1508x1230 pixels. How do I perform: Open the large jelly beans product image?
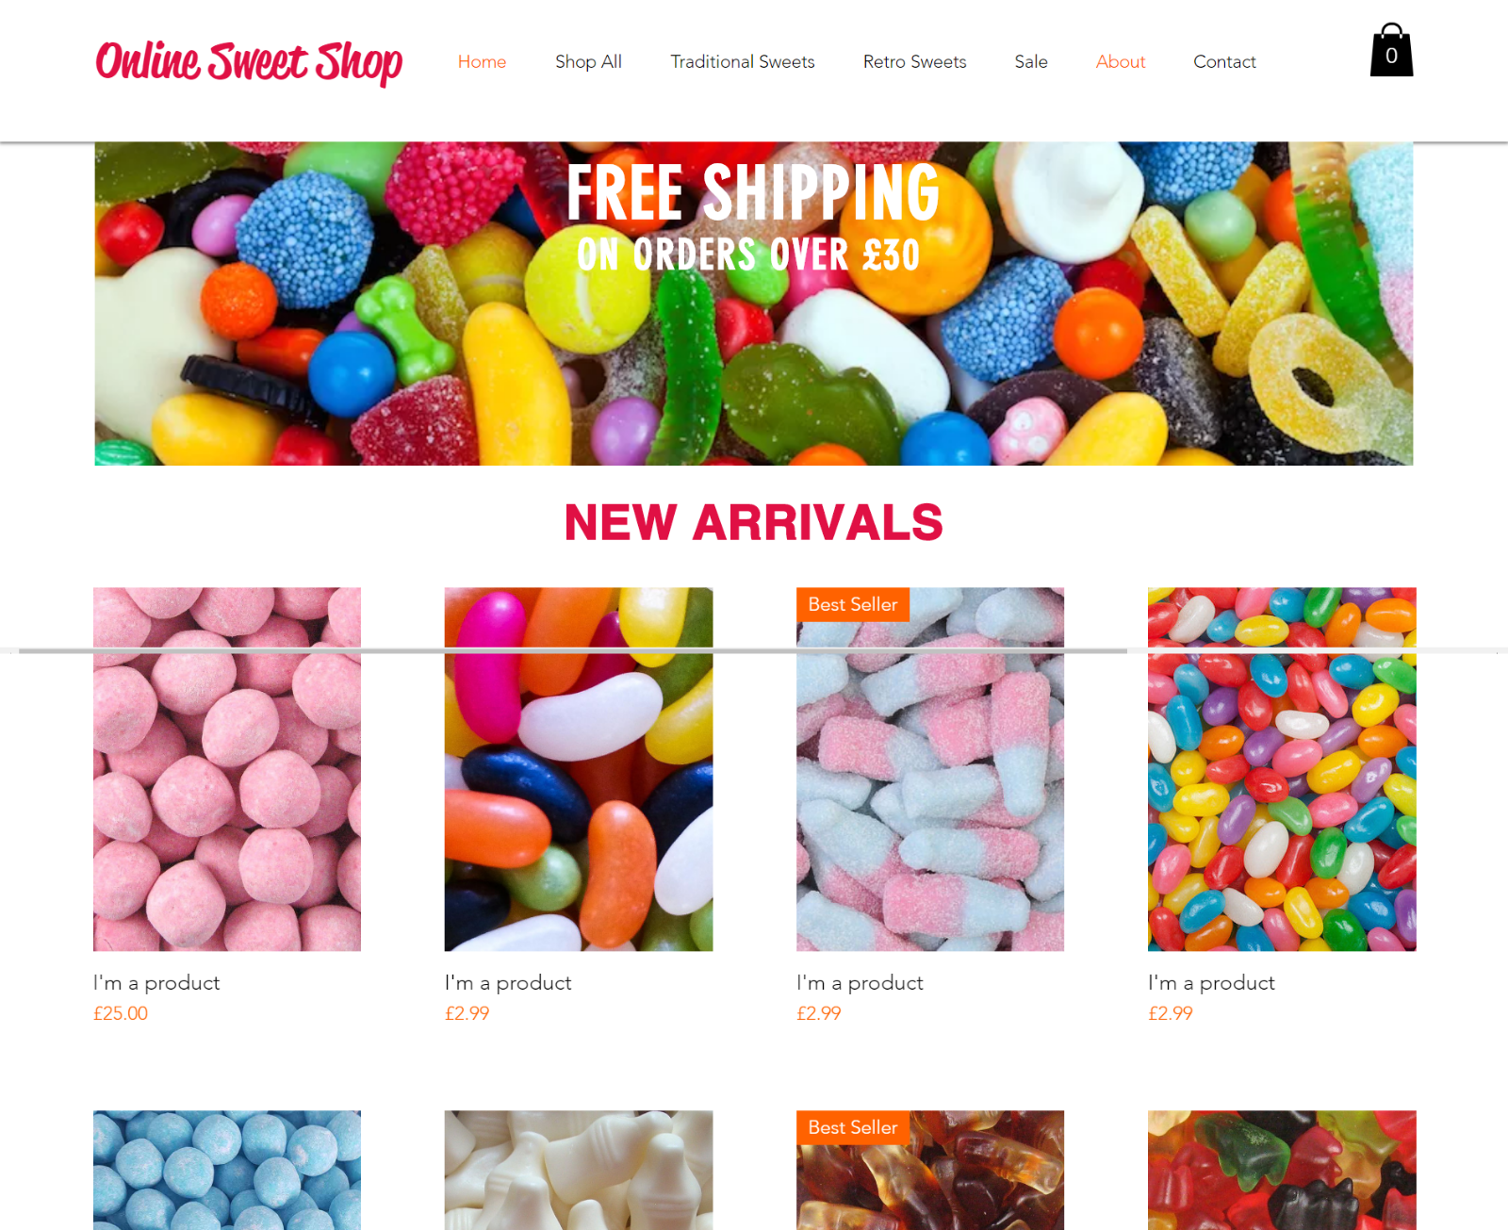579,769
